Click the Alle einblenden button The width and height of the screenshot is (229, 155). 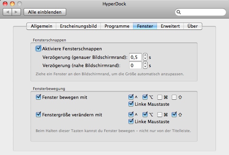point(45,12)
